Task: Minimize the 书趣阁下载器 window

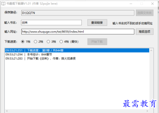Action: point(131,4)
